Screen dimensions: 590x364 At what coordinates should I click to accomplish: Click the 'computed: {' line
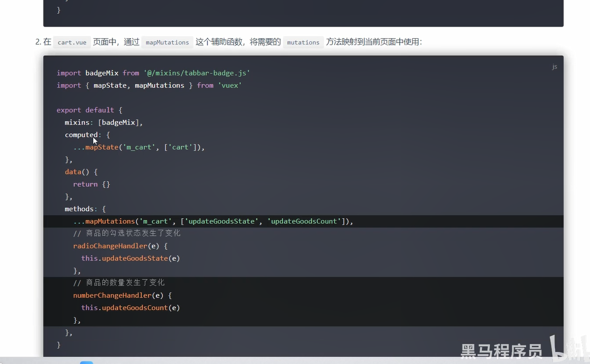(x=88, y=135)
